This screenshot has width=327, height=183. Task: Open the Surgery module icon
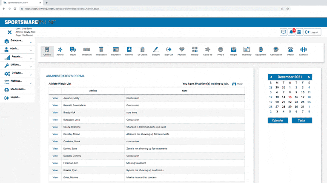[156, 51]
